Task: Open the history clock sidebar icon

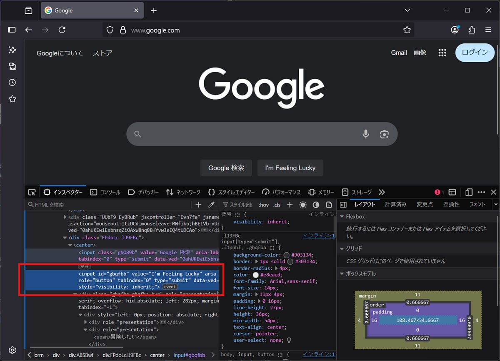Action: pos(12,83)
